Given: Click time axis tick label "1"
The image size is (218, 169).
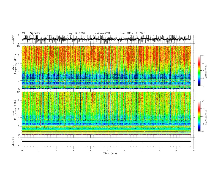Looking at the screenshot, I should pyautogui.click(x=39, y=150).
